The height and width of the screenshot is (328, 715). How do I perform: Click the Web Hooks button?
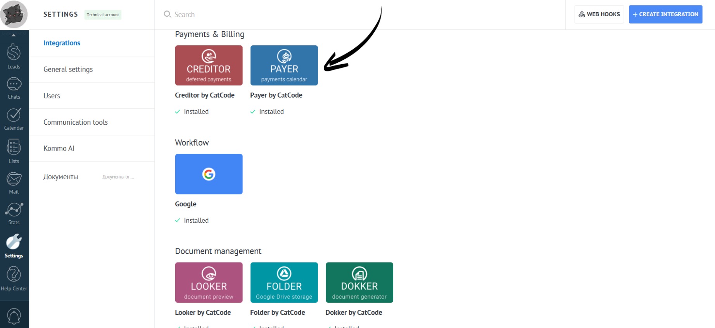599,14
